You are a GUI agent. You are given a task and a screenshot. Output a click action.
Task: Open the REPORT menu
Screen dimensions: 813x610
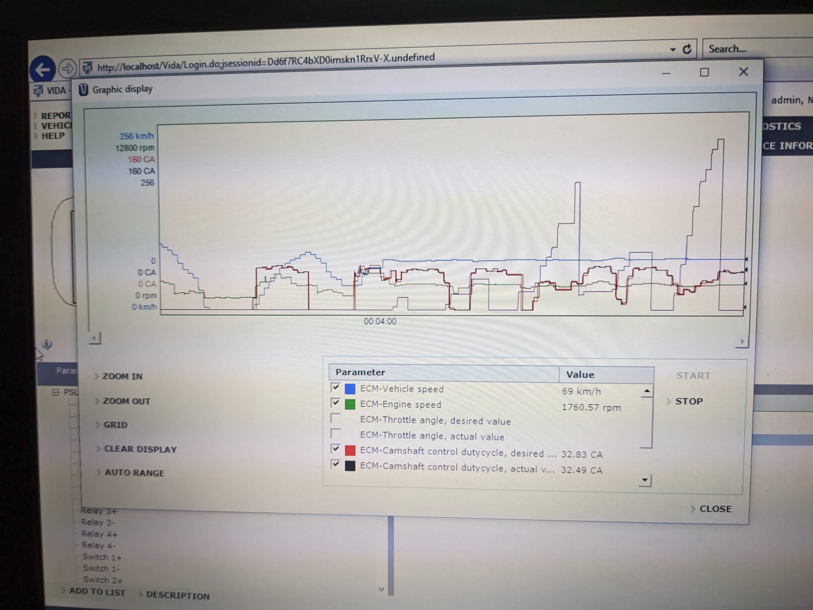[x=56, y=116]
